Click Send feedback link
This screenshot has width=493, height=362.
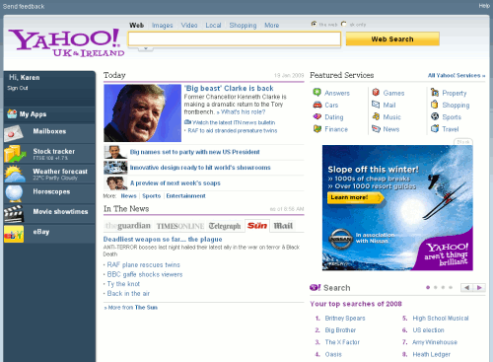click(x=24, y=6)
